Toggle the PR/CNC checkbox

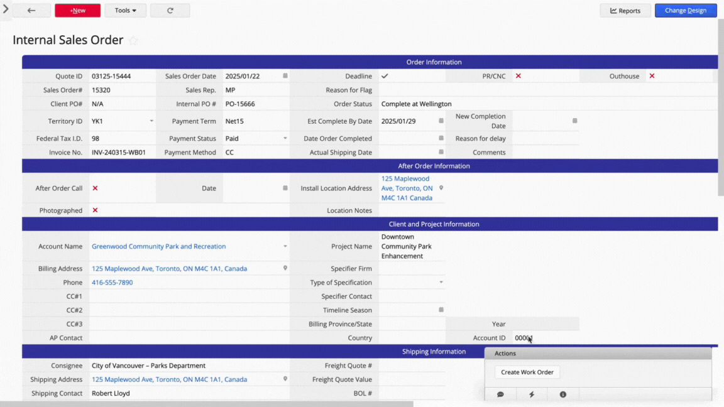tap(518, 76)
